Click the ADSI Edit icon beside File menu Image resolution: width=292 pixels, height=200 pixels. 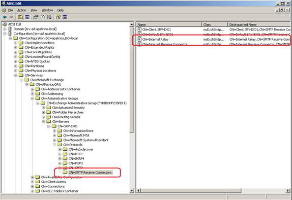click(x=4, y=10)
